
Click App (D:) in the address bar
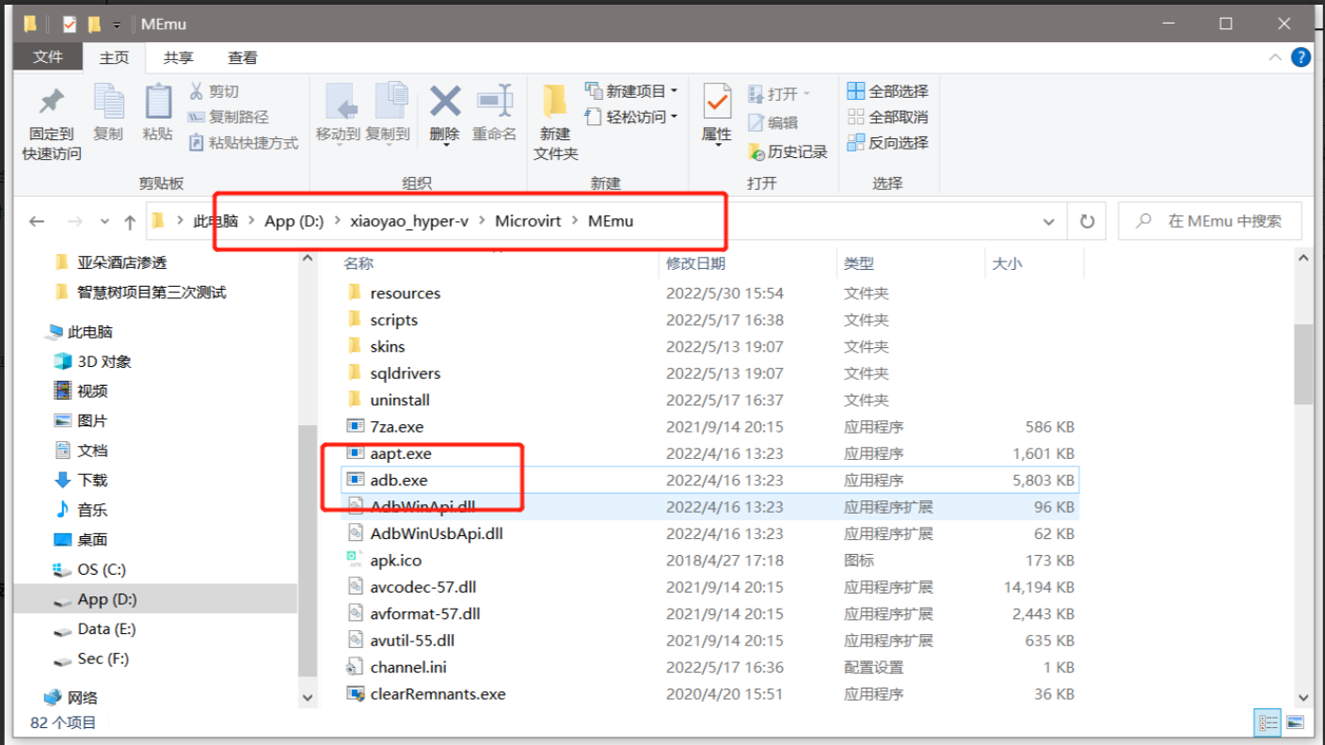click(x=294, y=221)
